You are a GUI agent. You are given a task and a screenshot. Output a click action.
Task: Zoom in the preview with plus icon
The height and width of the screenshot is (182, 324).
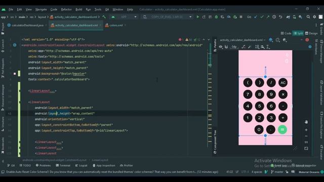pos(306,130)
